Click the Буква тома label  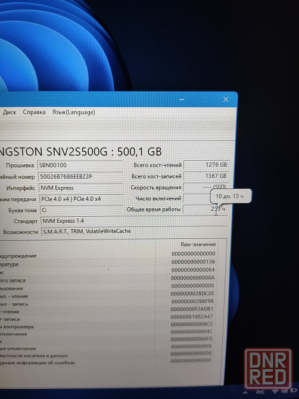(23, 210)
